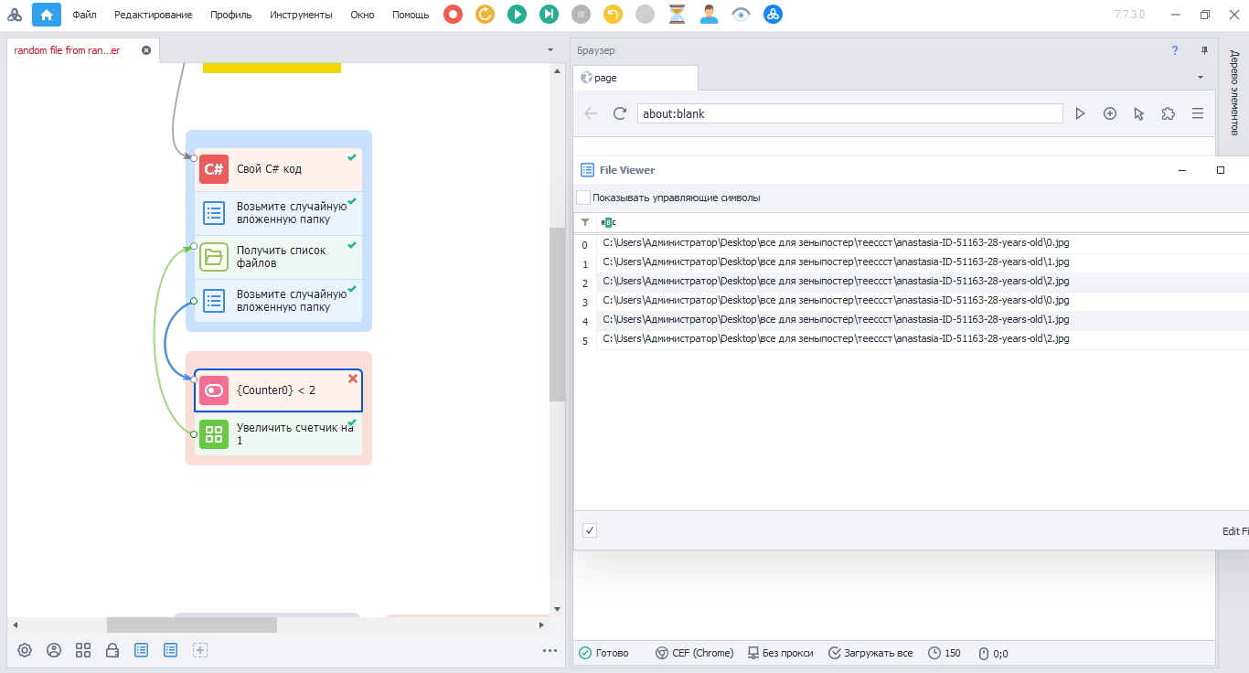Image resolution: width=1249 pixels, height=673 pixels.
Task: Open browser extensions puzzle icon
Action: coord(1168,113)
